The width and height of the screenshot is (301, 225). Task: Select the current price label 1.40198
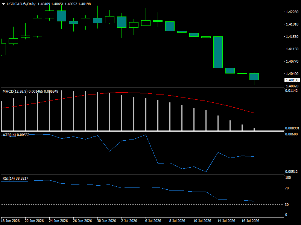pyautogui.click(x=292, y=80)
